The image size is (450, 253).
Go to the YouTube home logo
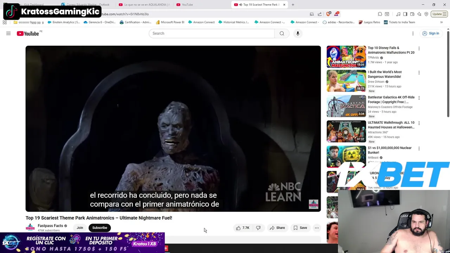click(28, 33)
